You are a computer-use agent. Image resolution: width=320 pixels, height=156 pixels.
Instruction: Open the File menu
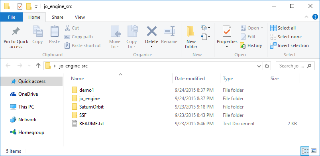[12, 18]
